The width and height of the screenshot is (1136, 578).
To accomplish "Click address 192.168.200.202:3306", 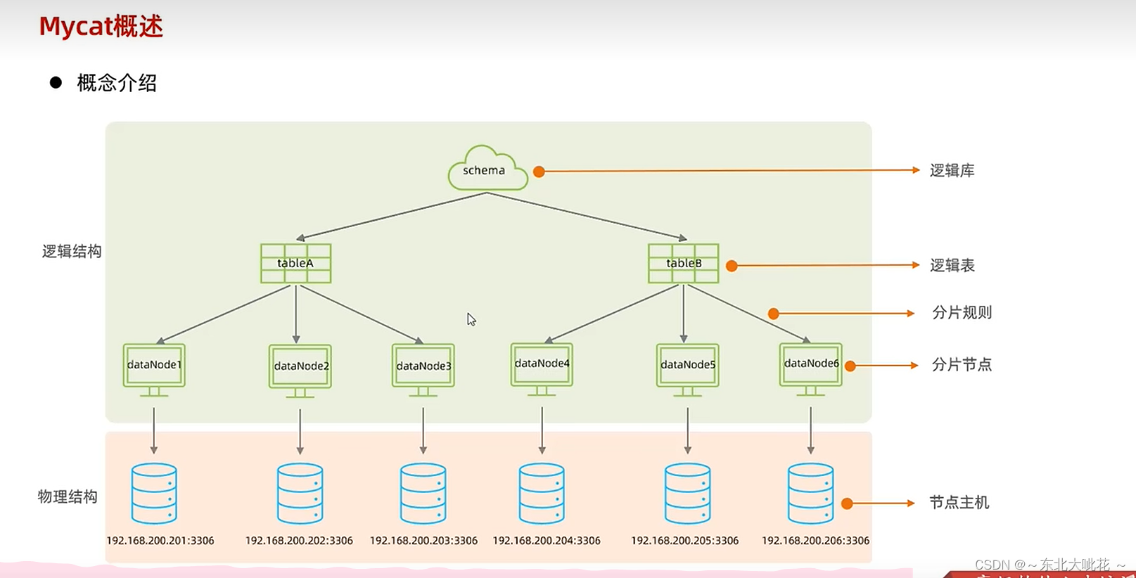I will [x=299, y=541].
